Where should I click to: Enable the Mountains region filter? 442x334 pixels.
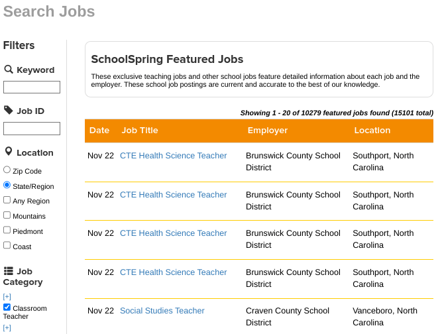(x=7, y=215)
